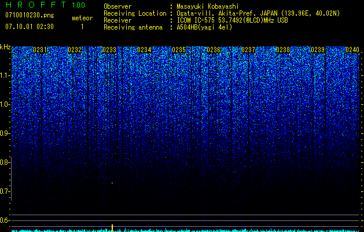The width and height of the screenshot is (364, 232).
Task: Click the 0238 time marker
Action: (283, 50)
